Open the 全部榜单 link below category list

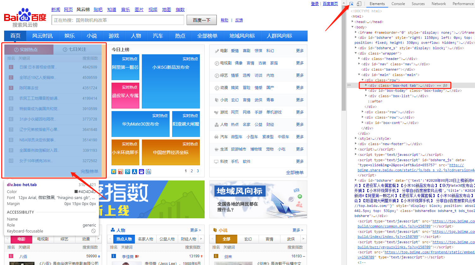(x=295, y=173)
